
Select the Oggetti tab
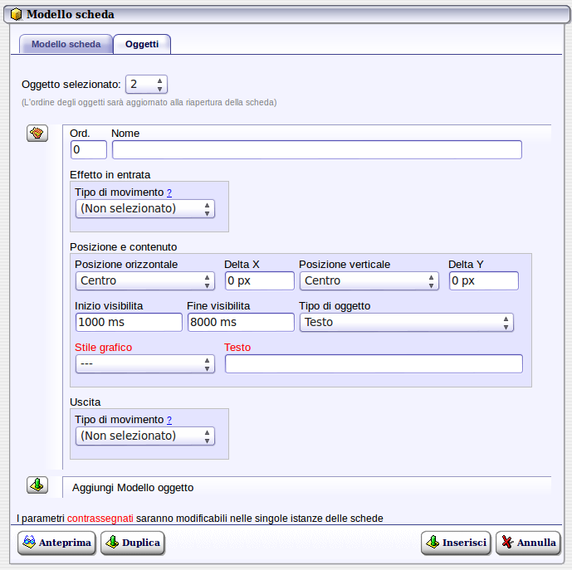tap(142, 44)
